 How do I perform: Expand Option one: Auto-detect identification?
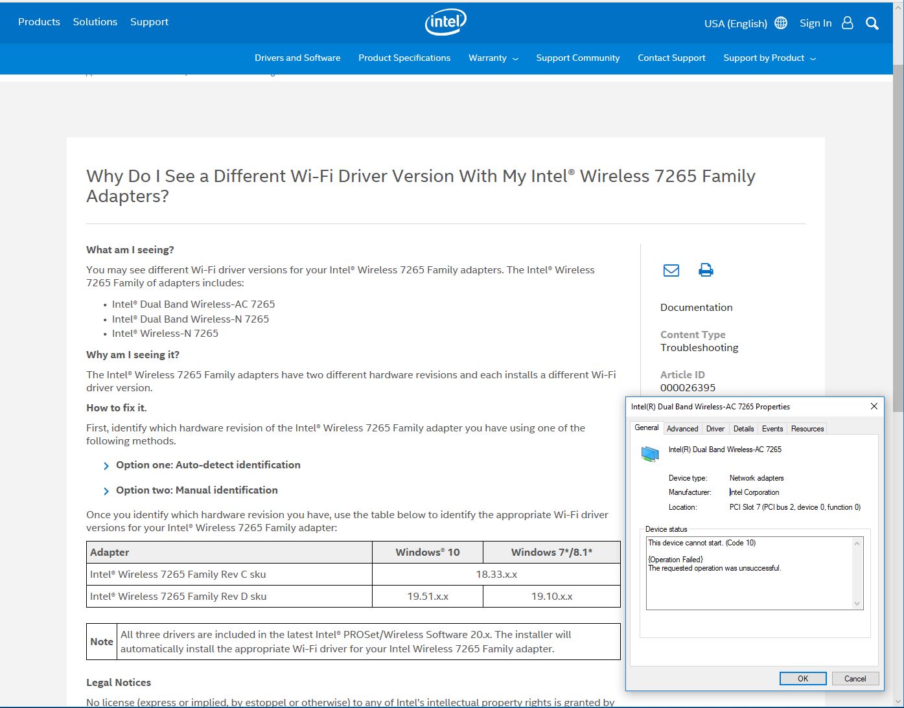(x=207, y=465)
